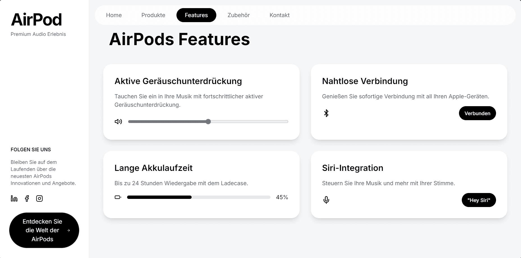Click the battery progress bar
521x258 pixels.
pos(199,197)
